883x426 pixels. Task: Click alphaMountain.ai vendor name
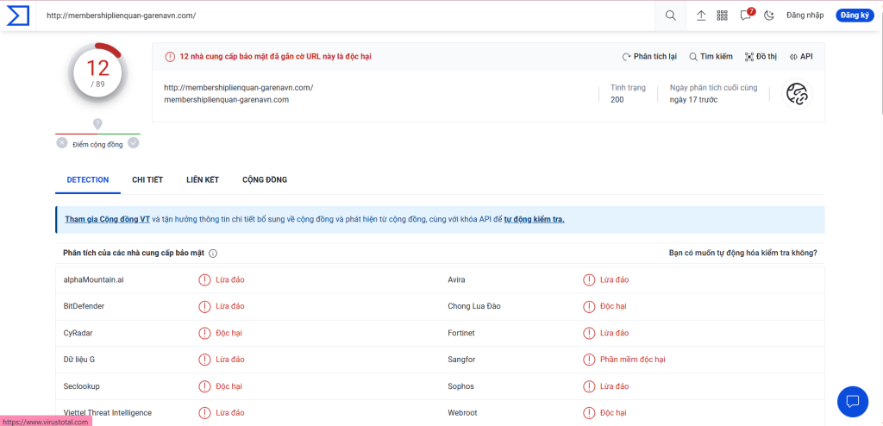click(93, 279)
